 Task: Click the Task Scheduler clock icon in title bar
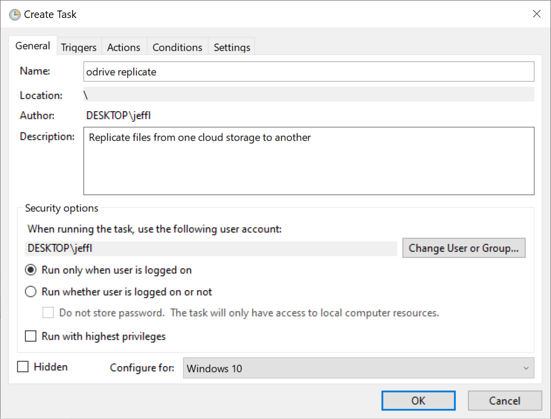coord(15,14)
